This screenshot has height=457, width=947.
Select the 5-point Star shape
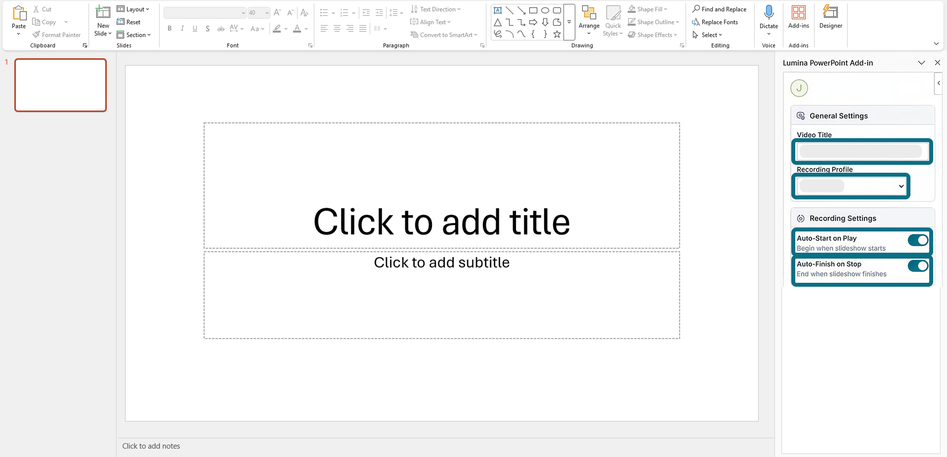(557, 34)
